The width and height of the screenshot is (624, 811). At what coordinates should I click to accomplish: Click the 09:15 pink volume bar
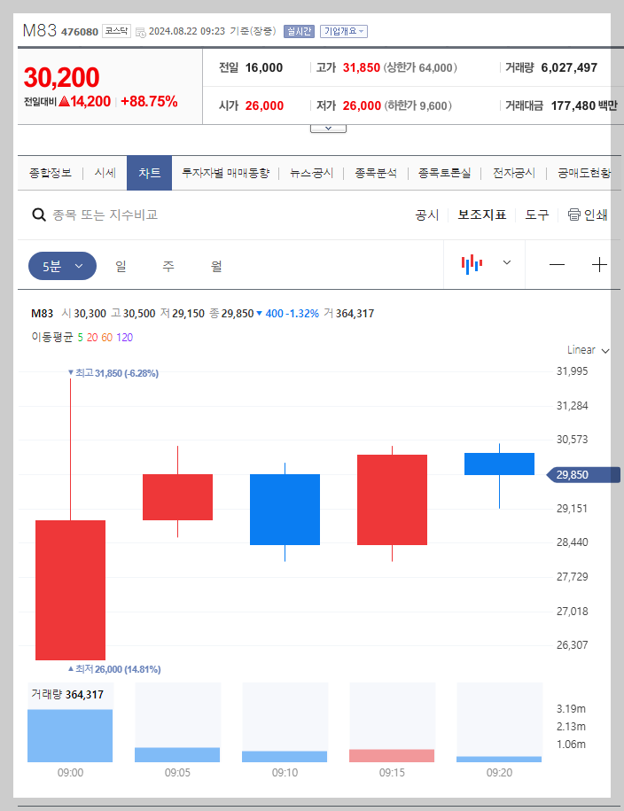[x=392, y=756]
